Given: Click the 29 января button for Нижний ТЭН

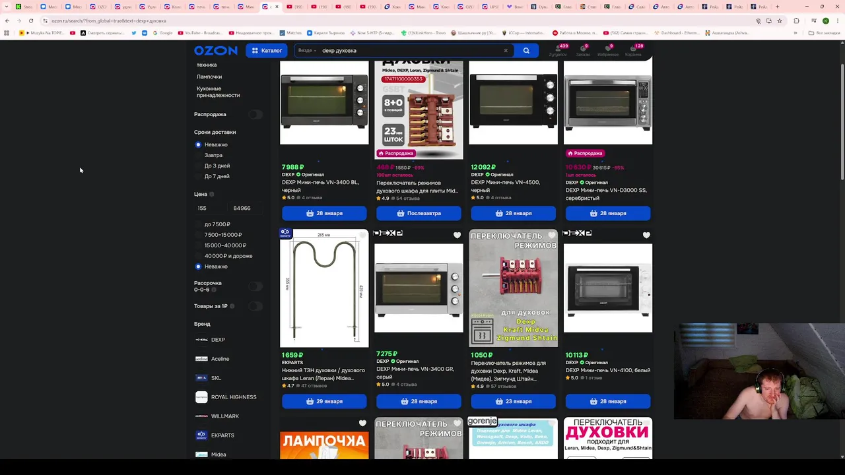Looking at the screenshot, I should [x=324, y=401].
